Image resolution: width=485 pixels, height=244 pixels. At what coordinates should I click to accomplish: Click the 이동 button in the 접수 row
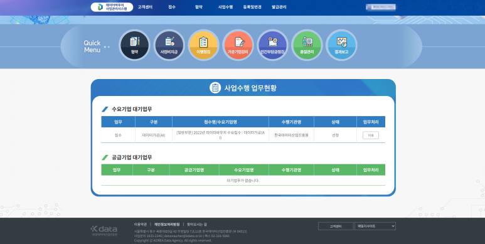pos(371,135)
